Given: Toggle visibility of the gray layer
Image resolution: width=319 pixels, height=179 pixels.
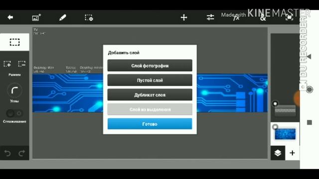Looking at the screenshot, I should (x=275, y=104).
